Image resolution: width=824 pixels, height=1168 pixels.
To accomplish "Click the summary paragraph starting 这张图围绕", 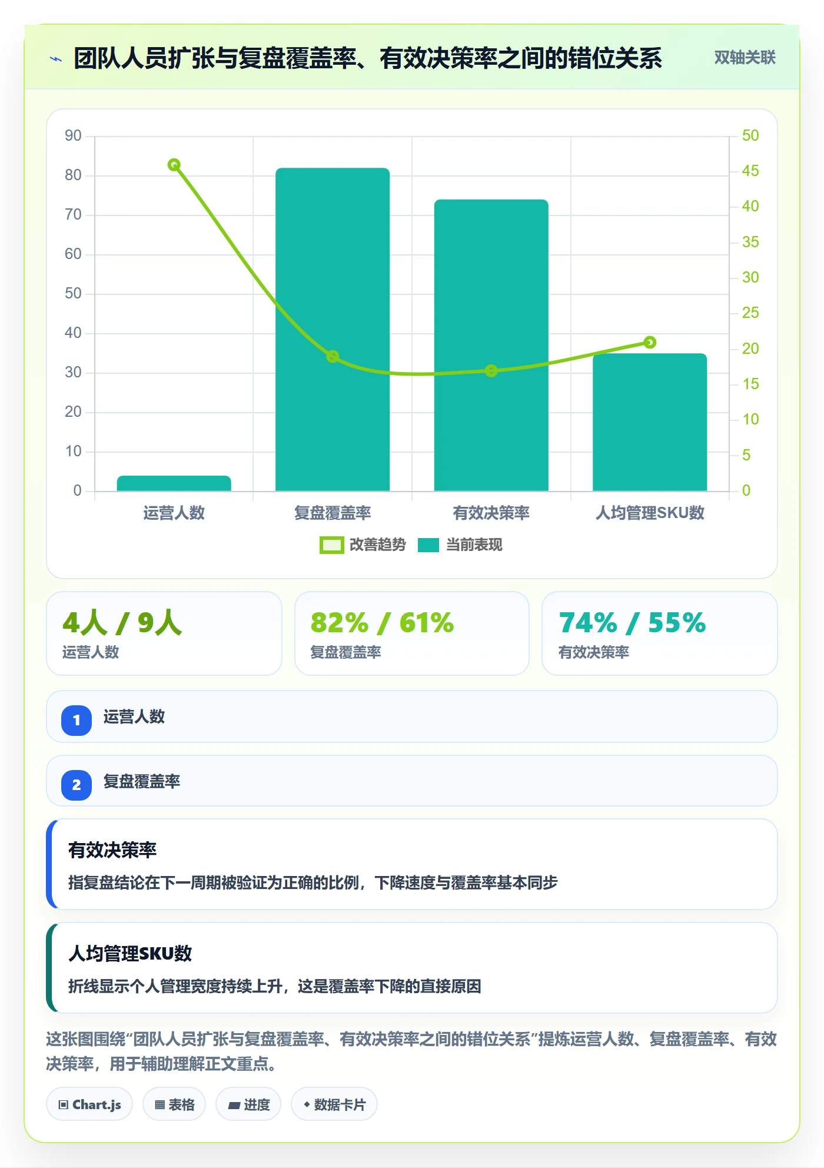I will 412,1051.
